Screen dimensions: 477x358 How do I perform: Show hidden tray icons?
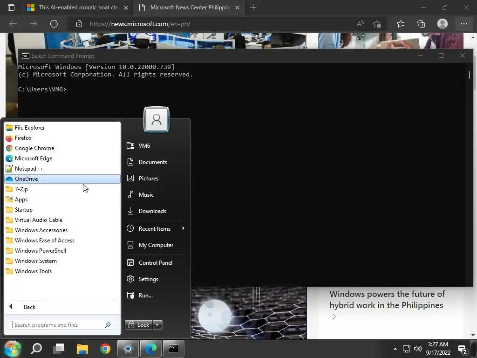pyautogui.click(x=395, y=349)
